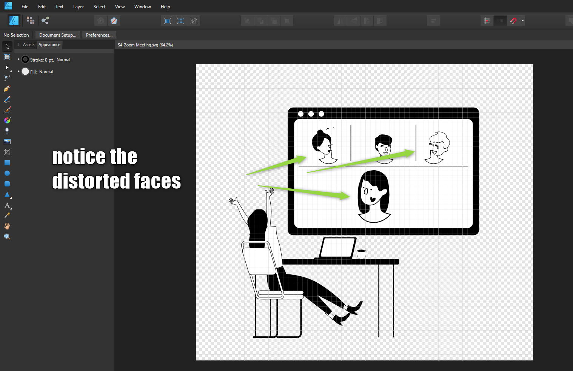
Task: Pick the Pen tool
Action: (x=7, y=88)
